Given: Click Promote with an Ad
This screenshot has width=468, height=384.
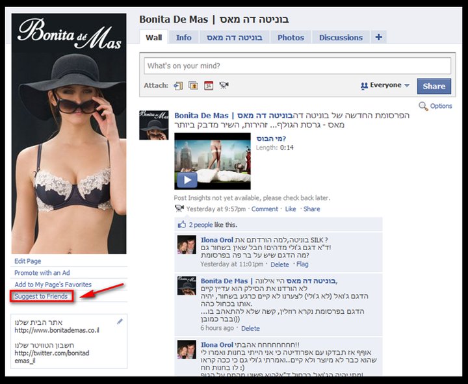Looking at the screenshot, I should tap(42, 273).
